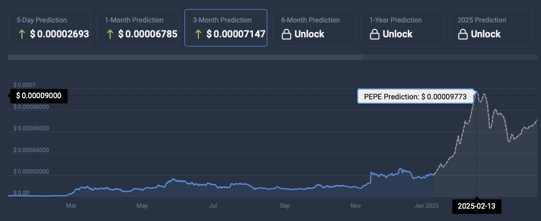Click the Jan 2025 label on the time axis
Screen dimensions: 541x221
click(x=427, y=206)
